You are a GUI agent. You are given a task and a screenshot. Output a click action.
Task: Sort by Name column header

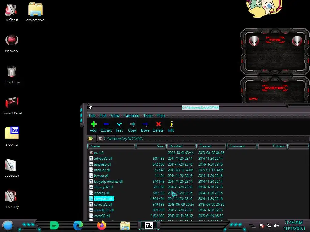click(x=112, y=146)
